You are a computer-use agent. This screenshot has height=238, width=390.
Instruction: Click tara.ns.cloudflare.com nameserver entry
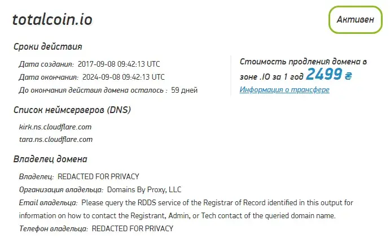coord(56,139)
